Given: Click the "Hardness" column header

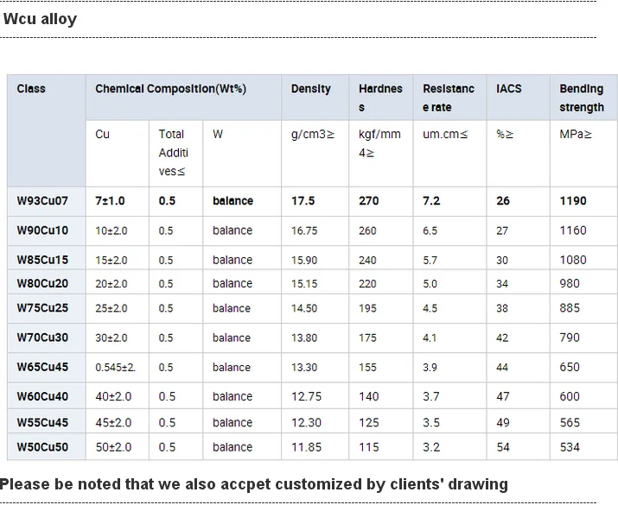Looking at the screenshot, I should pos(380,98).
